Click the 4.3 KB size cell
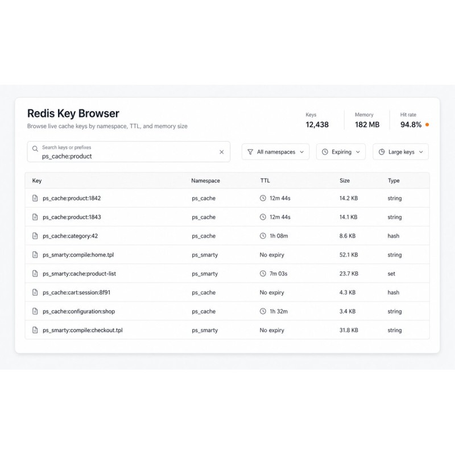The width and height of the screenshot is (455, 455). (x=348, y=292)
